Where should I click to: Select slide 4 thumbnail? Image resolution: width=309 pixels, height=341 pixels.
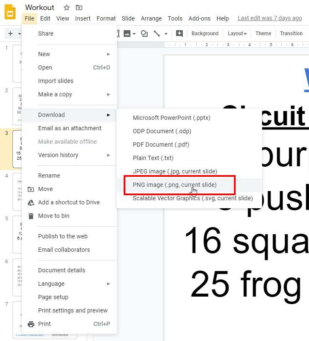click(x=18, y=191)
